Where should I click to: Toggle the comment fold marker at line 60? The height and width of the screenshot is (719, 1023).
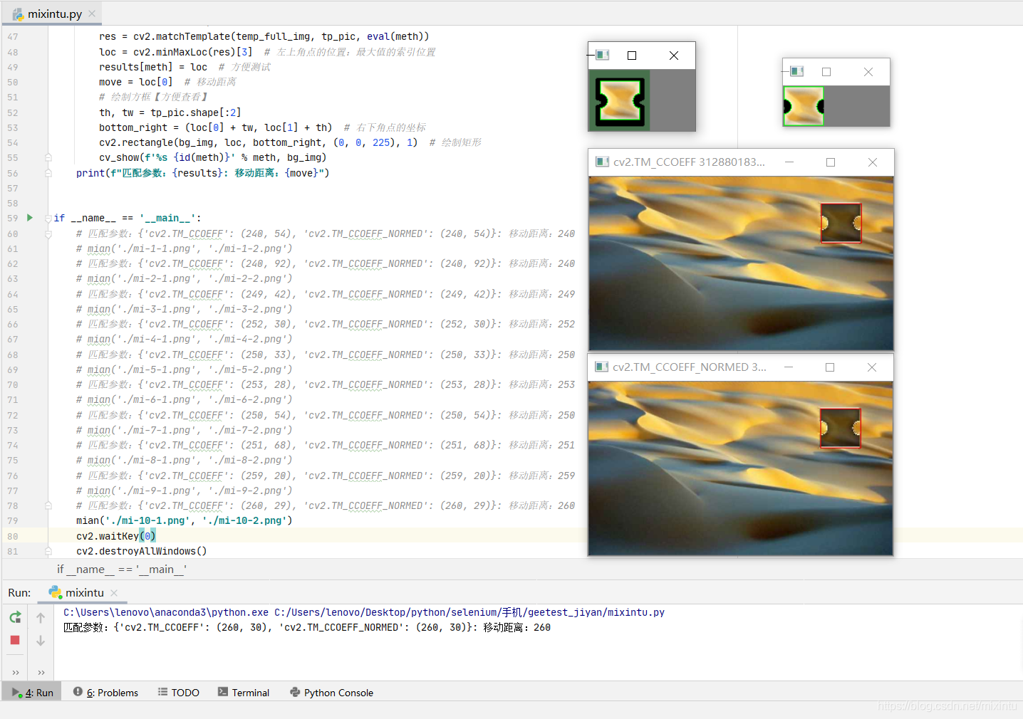click(x=48, y=233)
